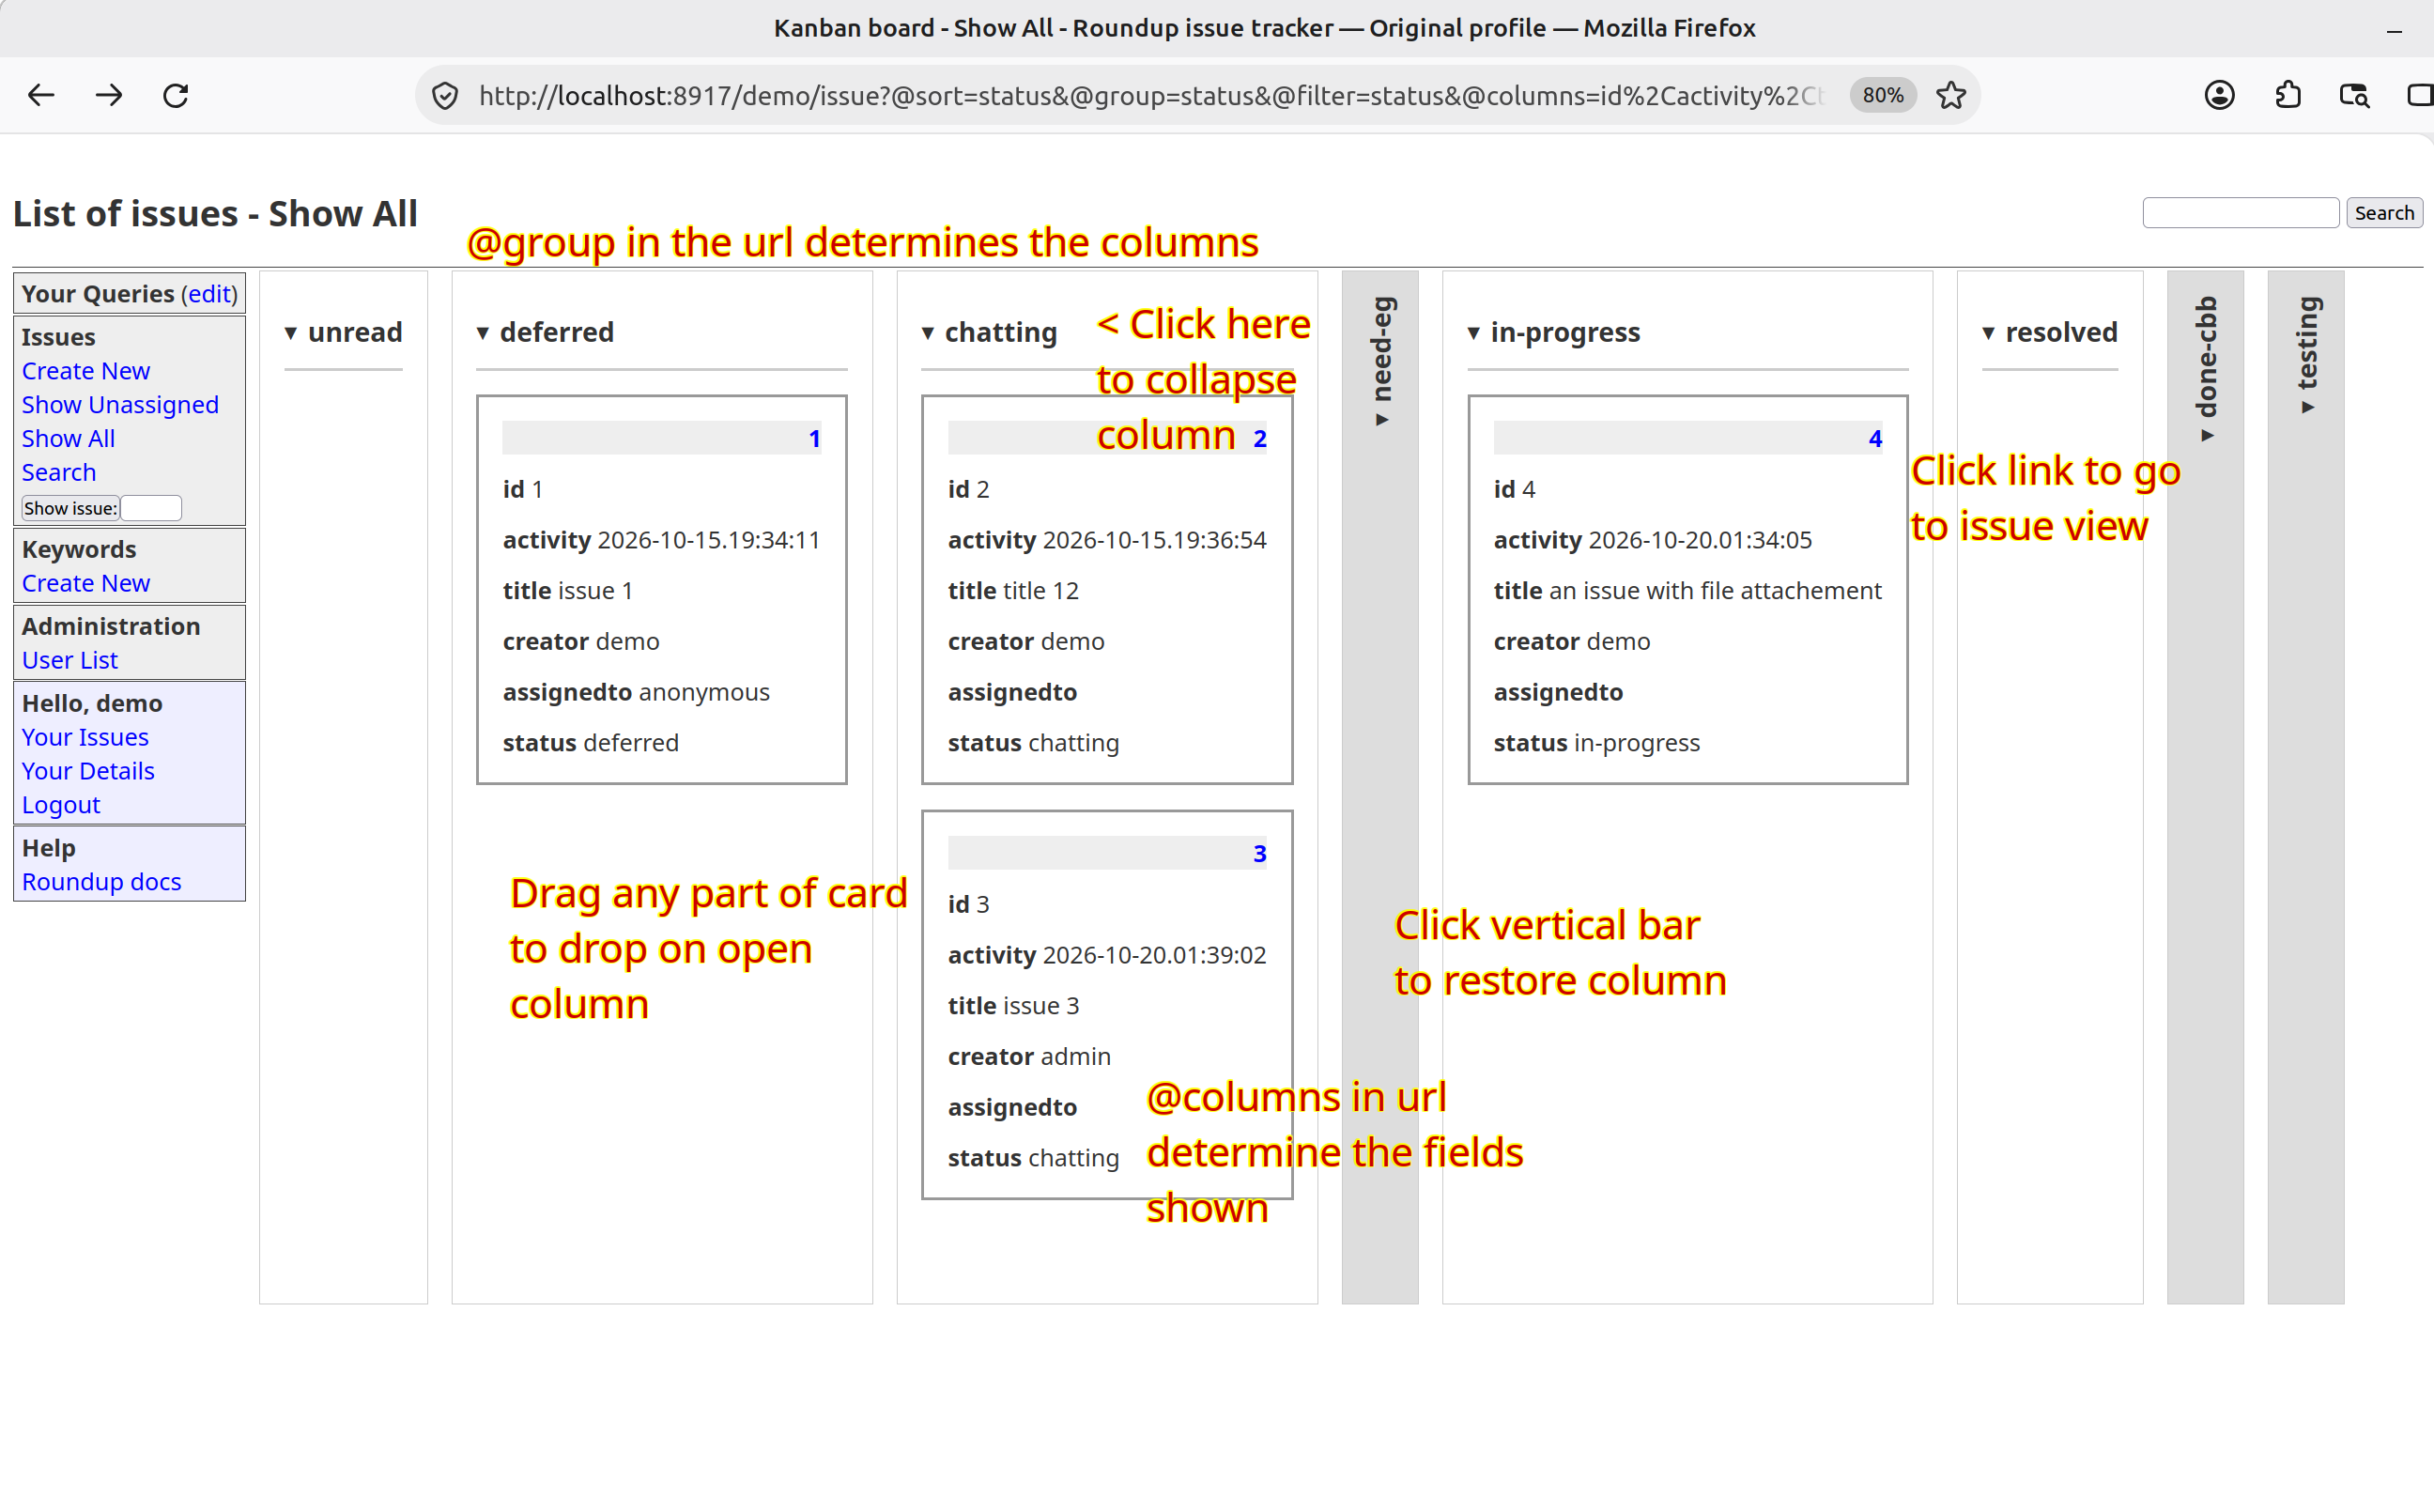Click the Search button at top right
2434x1512 pixels.
pyautogui.click(x=2383, y=213)
